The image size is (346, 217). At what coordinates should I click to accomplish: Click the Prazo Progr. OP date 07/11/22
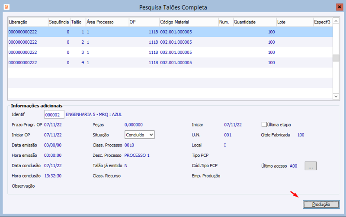(53, 125)
